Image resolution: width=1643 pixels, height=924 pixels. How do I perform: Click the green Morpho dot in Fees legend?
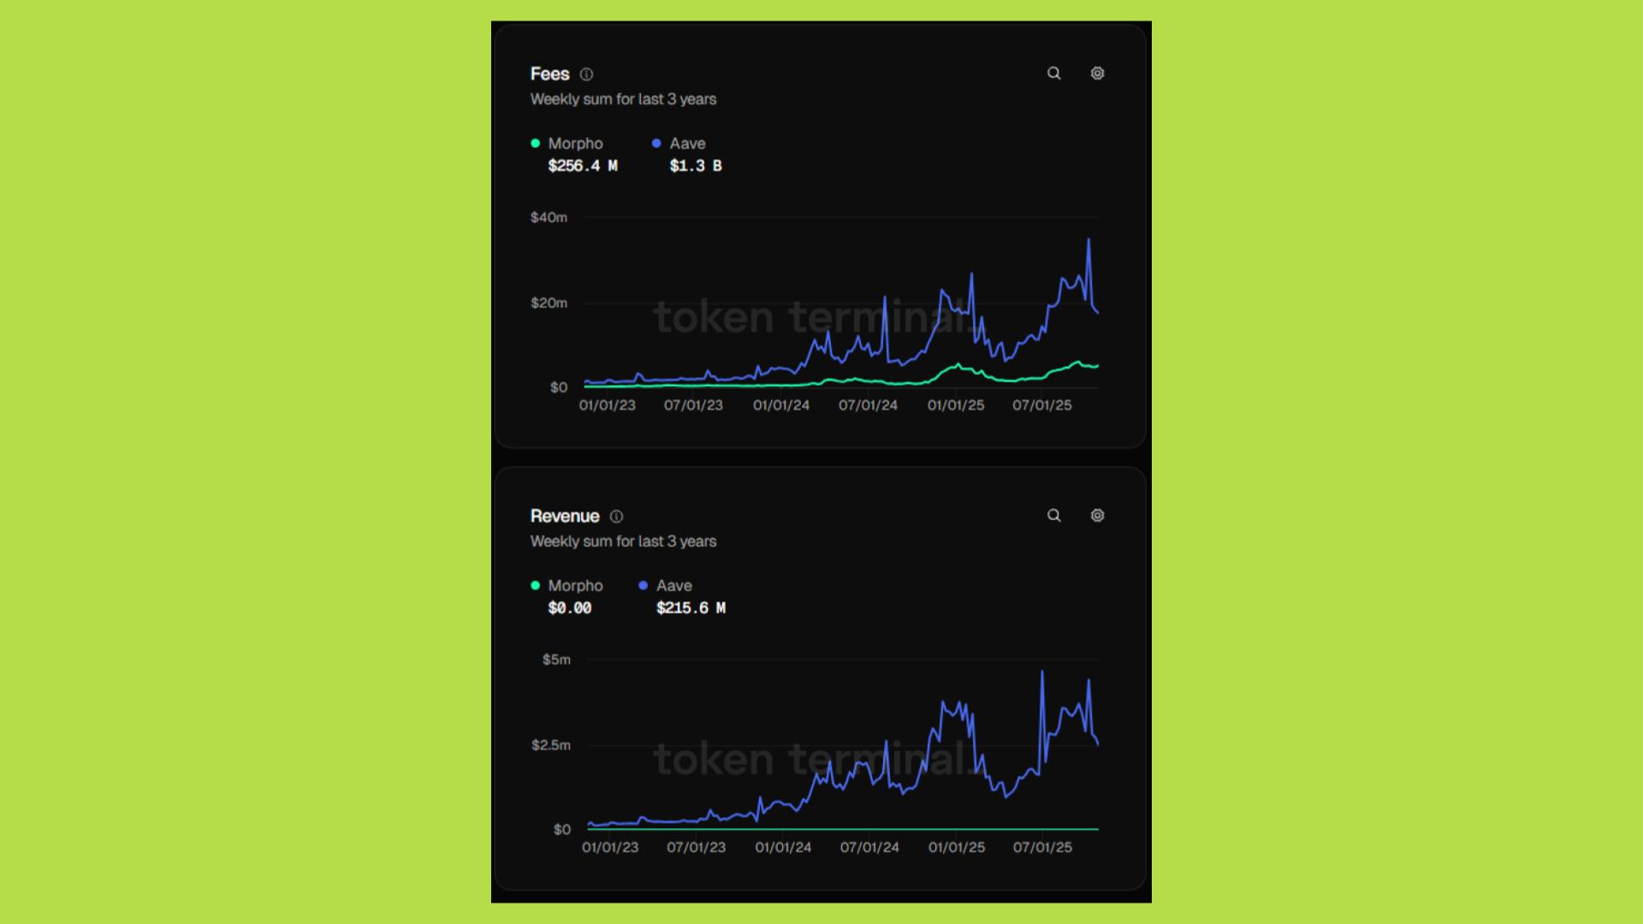(x=536, y=144)
